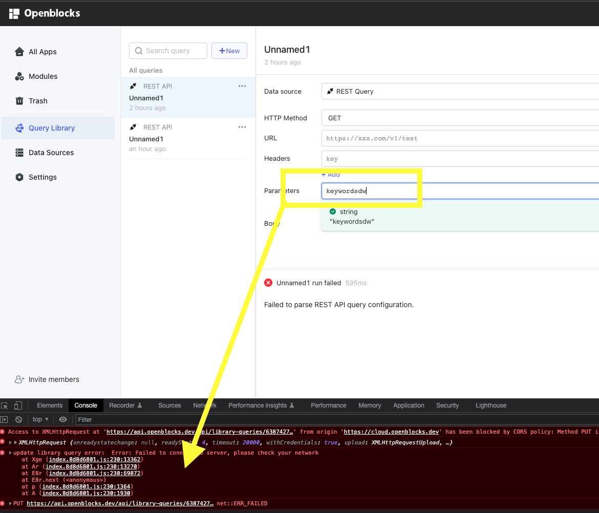The image size is (599, 513).
Task: Click the Invite members icon
Action: click(19, 379)
